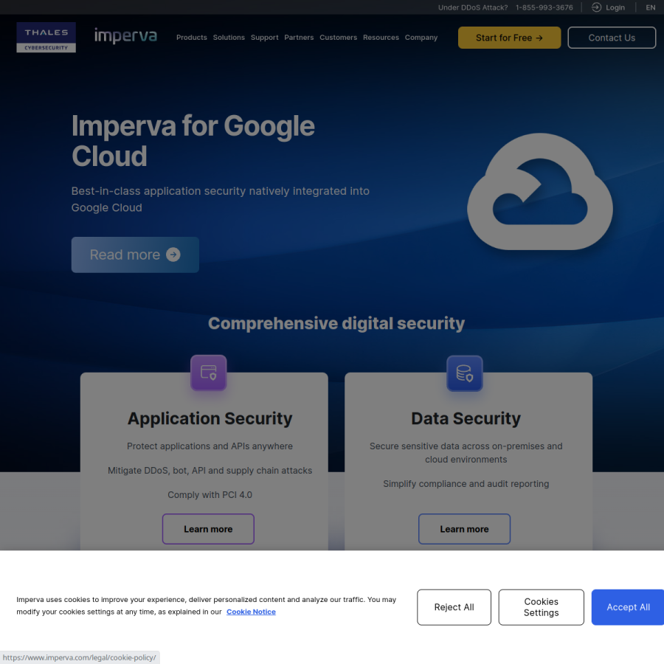Open the Partners menu
Image resolution: width=664 pixels, height=664 pixels.
point(299,38)
